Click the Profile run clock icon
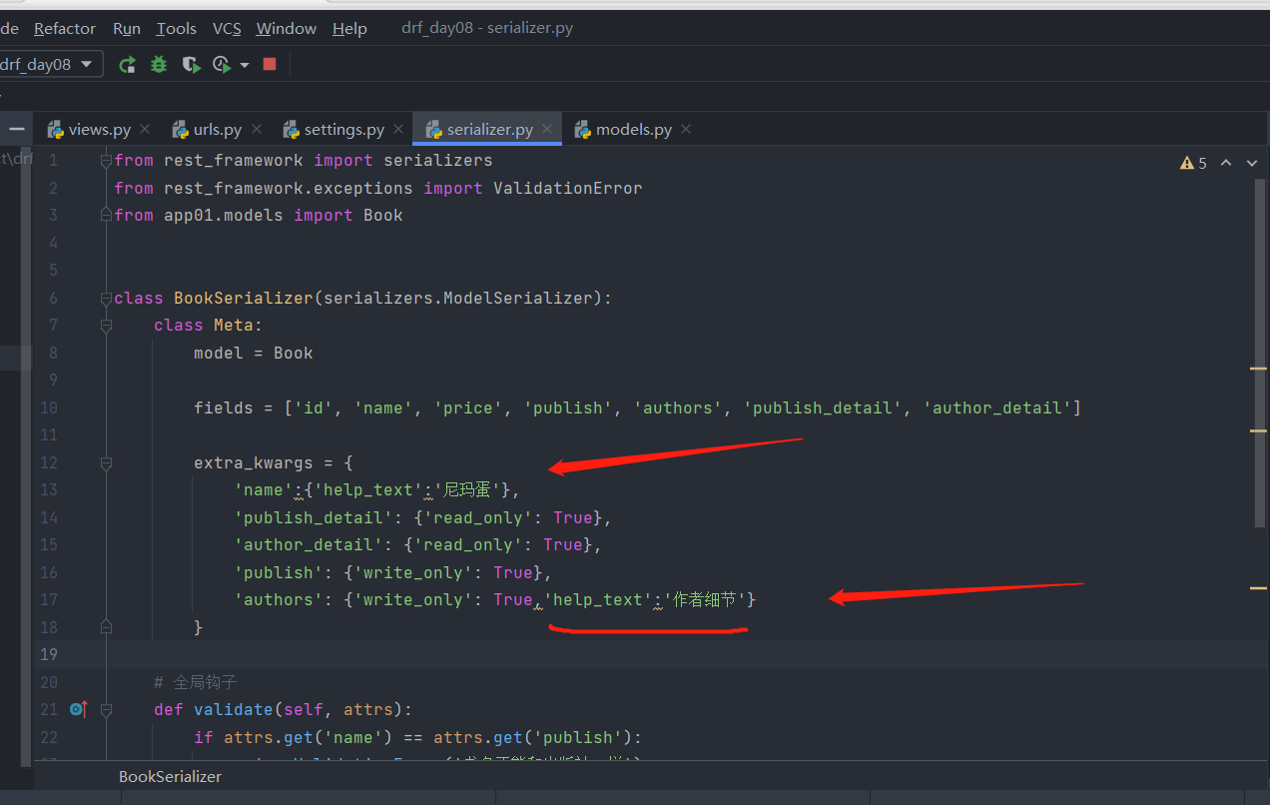 click(x=222, y=65)
